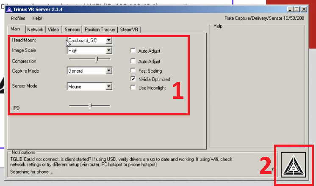Enable the Fast Scaling checkbox
Viewport: 316px width, 186px height.
133,70
